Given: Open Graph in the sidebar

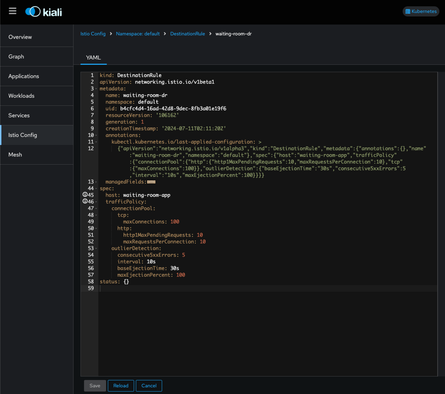Looking at the screenshot, I should (37, 57).
